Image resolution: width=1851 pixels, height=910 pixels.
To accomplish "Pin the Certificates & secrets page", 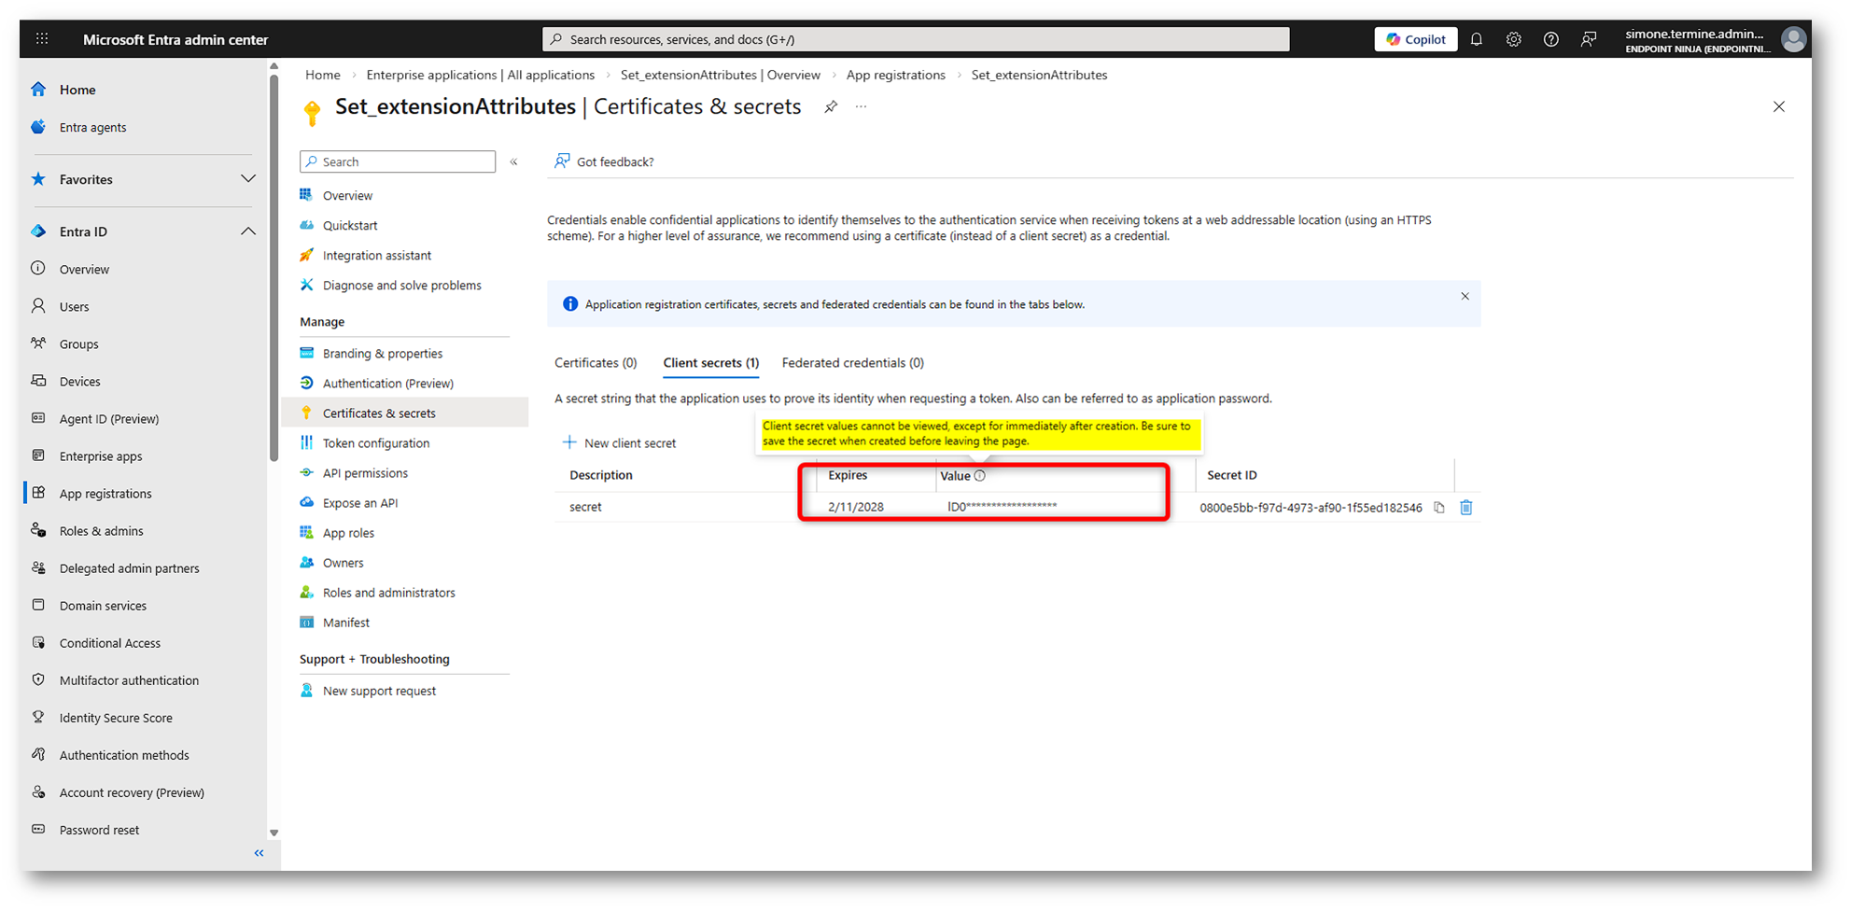I will tap(831, 107).
